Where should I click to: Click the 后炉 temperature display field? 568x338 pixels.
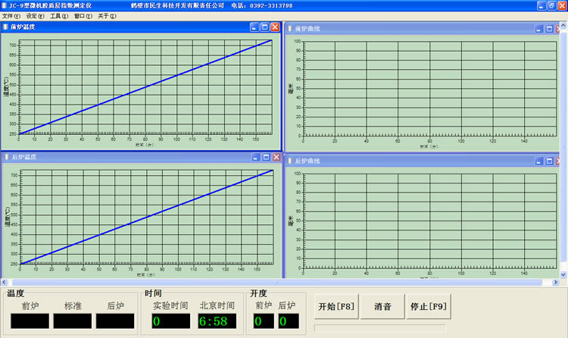click(x=115, y=321)
